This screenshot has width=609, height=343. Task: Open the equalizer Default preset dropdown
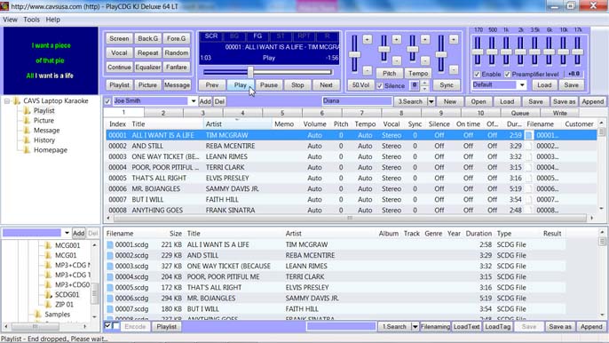point(522,85)
